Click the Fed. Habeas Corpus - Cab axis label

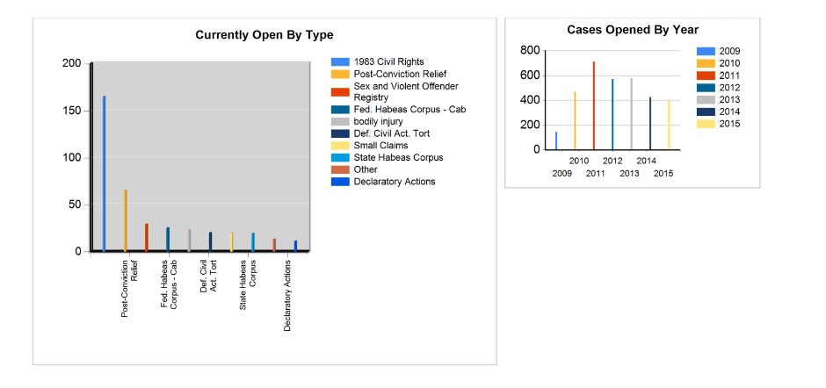(169, 284)
